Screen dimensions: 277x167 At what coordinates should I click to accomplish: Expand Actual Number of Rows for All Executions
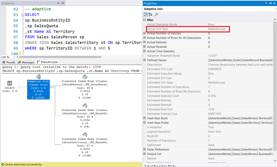[x=145, y=38]
